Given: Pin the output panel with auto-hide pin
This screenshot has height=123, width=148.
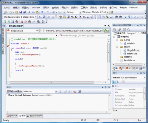Looking at the screenshot, I should click(x=106, y=87).
